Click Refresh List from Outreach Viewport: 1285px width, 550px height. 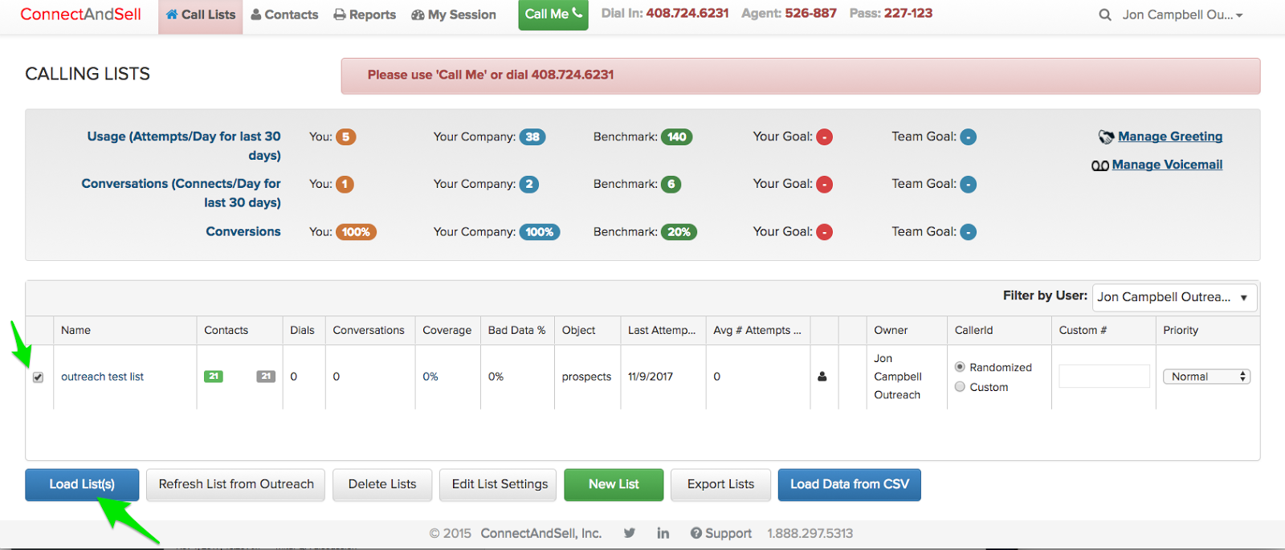tap(236, 485)
